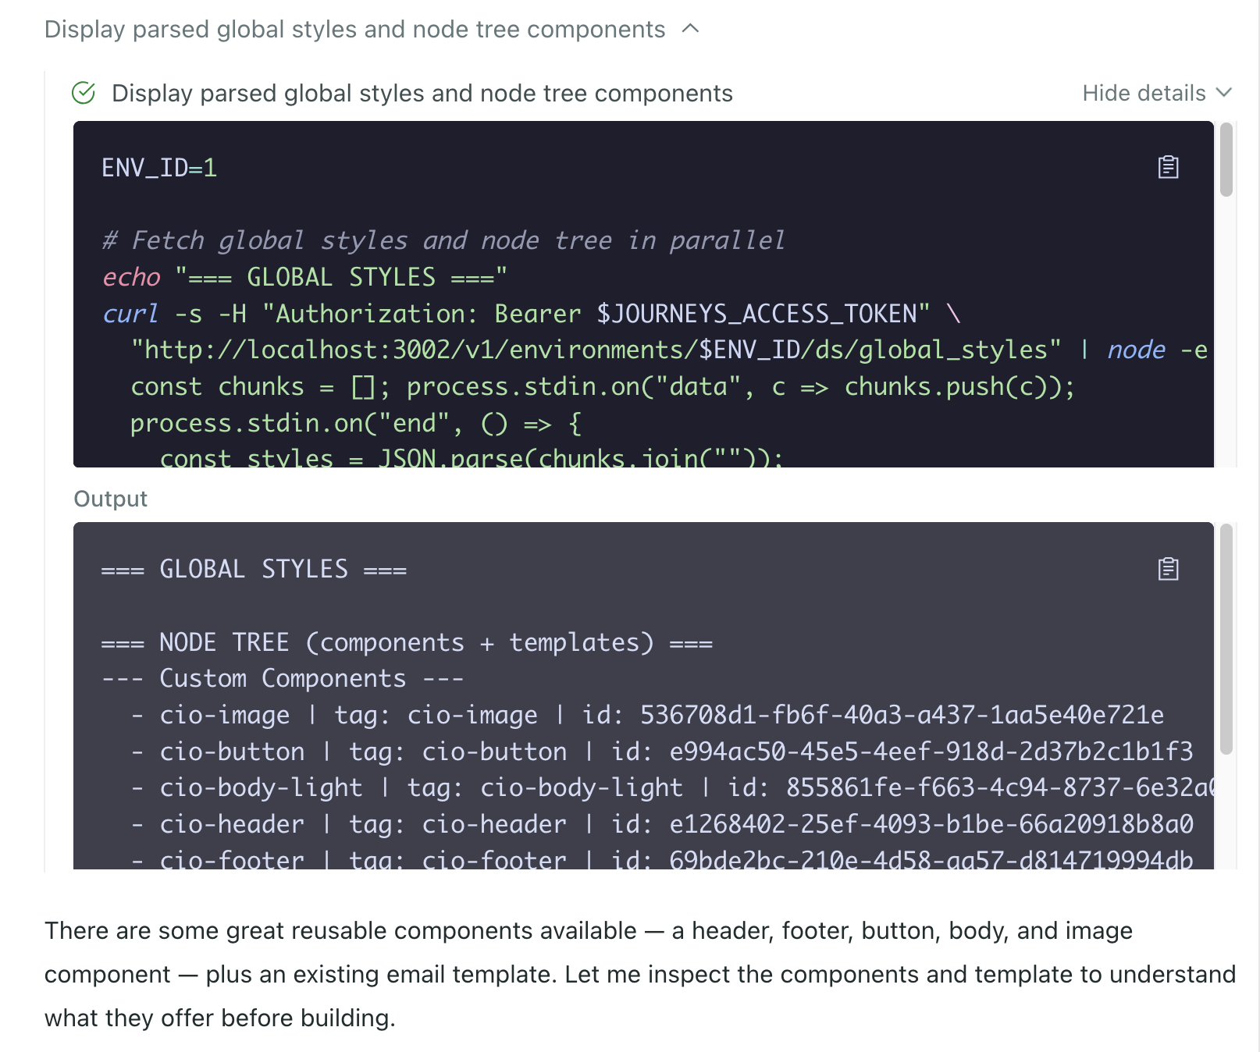This screenshot has width=1260, height=1052.
Task: Click the green success checkmark icon
Action: pos(84,92)
